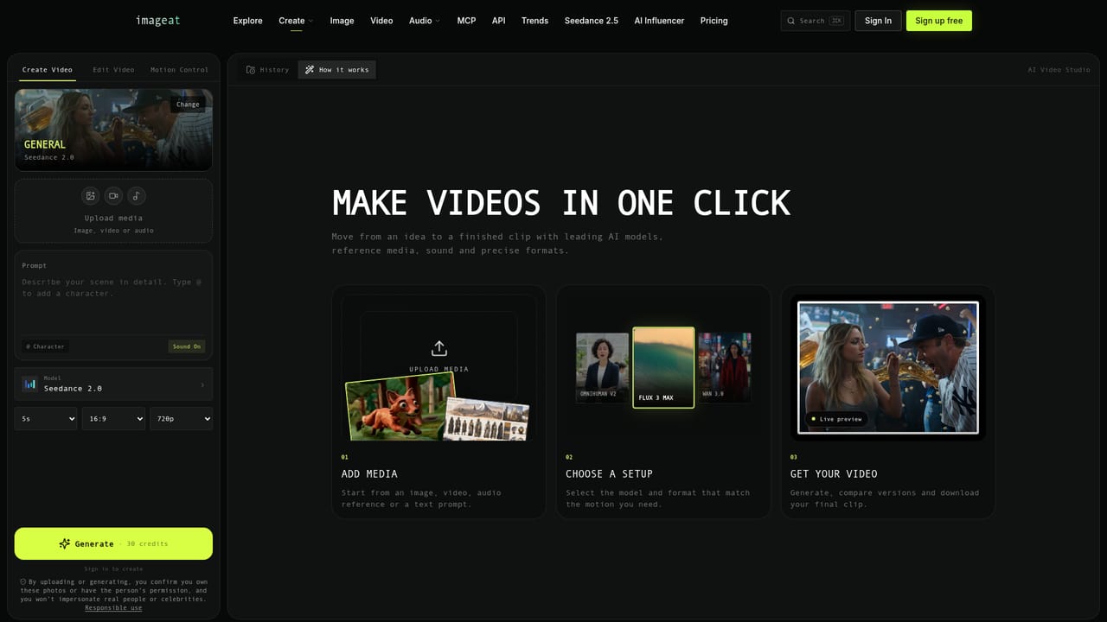Open the 720p resolution dropdown
This screenshot has width=1107, height=622.
coord(181,418)
